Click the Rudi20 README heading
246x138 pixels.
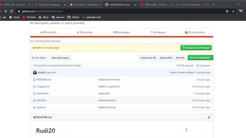45,131
